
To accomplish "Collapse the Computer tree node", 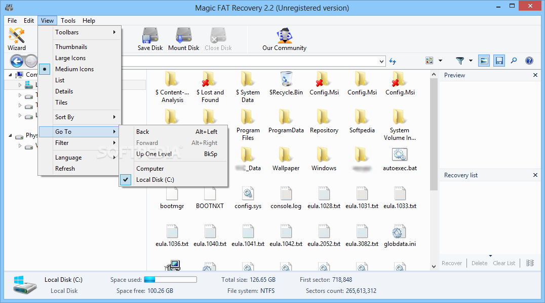I will click(10, 75).
